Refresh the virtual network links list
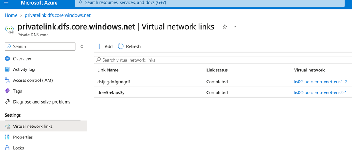Viewport: 352px width, 156px height. pos(129,46)
